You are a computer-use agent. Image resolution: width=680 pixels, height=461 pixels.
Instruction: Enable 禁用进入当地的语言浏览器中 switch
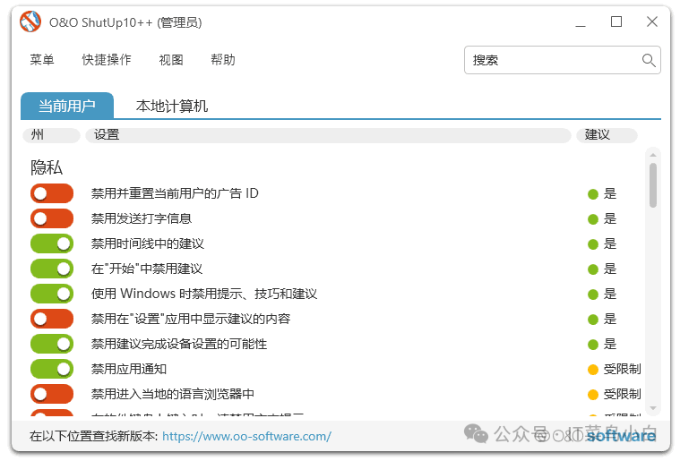(x=52, y=394)
